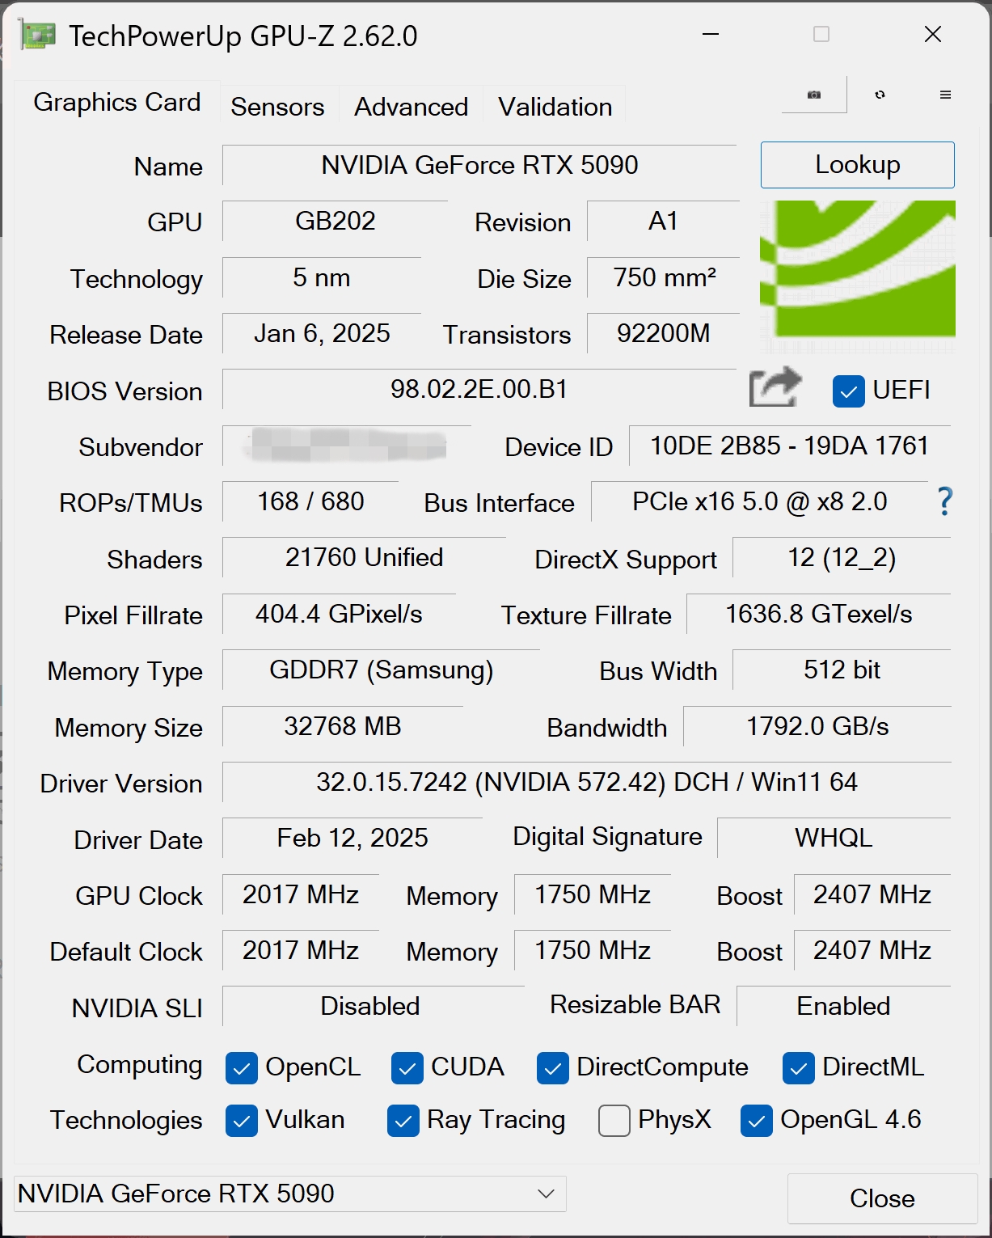992x1238 pixels.
Task: Click the Close button at bottom
Action: (x=882, y=1198)
